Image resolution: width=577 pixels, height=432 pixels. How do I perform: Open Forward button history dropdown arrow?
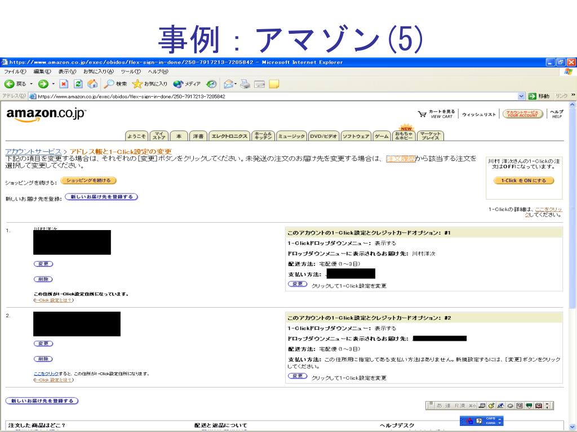(x=53, y=84)
